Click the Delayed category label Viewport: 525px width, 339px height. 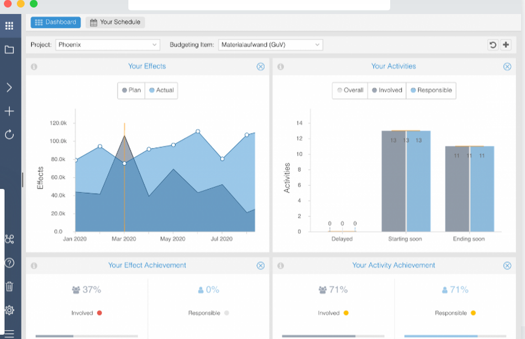click(x=342, y=239)
